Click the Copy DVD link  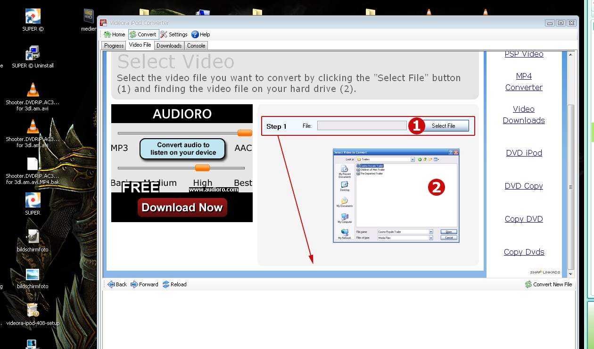click(524, 219)
